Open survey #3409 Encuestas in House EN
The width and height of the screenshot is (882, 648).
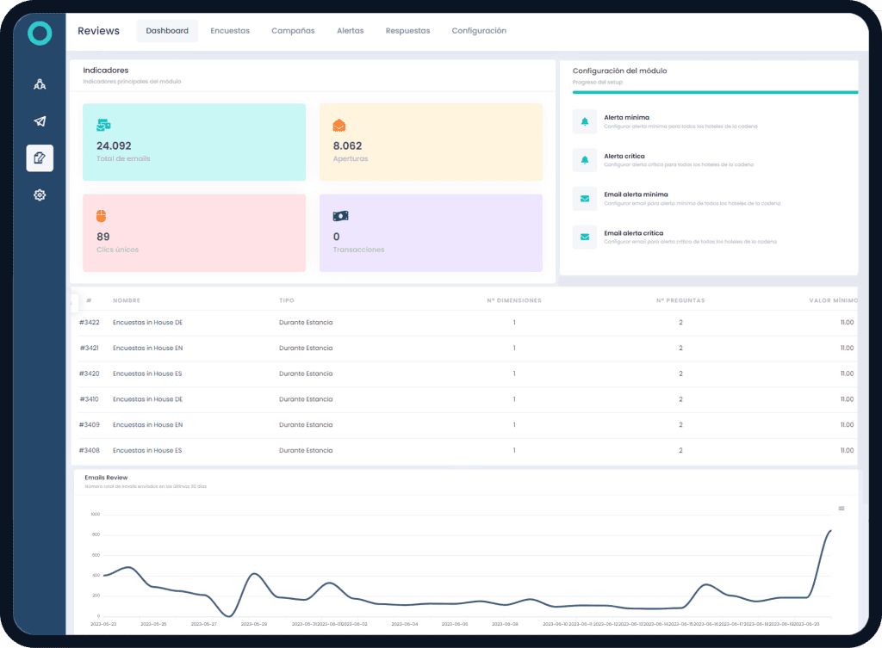click(x=147, y=425)
